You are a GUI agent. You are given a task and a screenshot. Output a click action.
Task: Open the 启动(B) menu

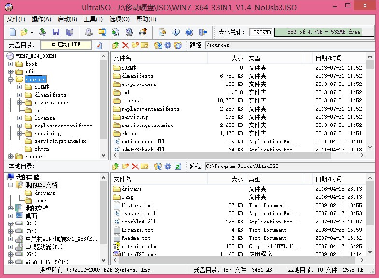(x=67, y=19)
